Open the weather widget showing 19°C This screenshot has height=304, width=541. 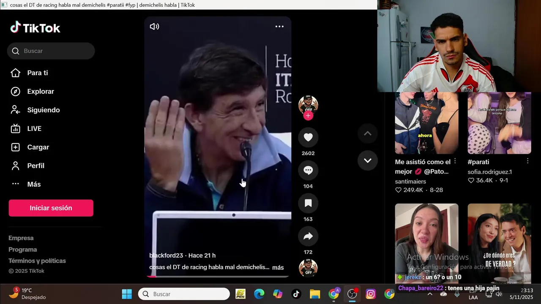tap(27, 294)
